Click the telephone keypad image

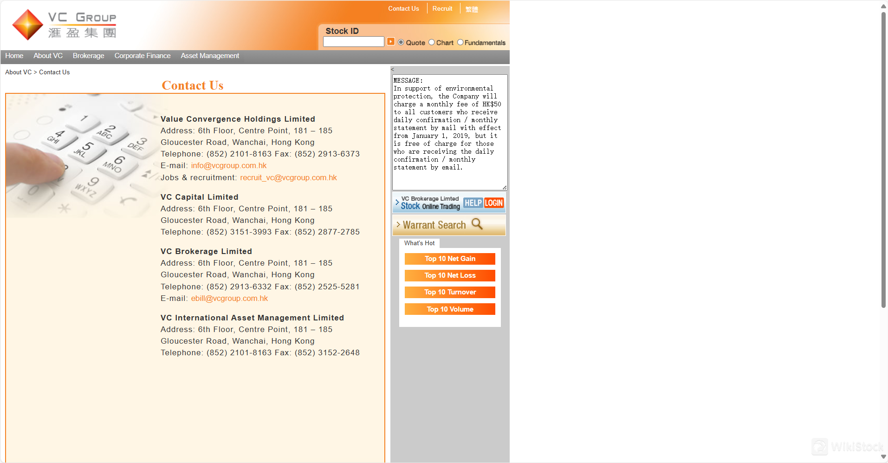click(83, 156)
